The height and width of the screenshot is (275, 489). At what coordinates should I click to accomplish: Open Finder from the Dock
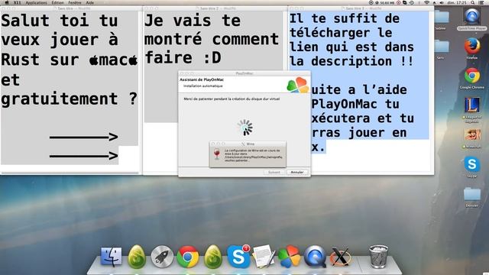point(112,257)
